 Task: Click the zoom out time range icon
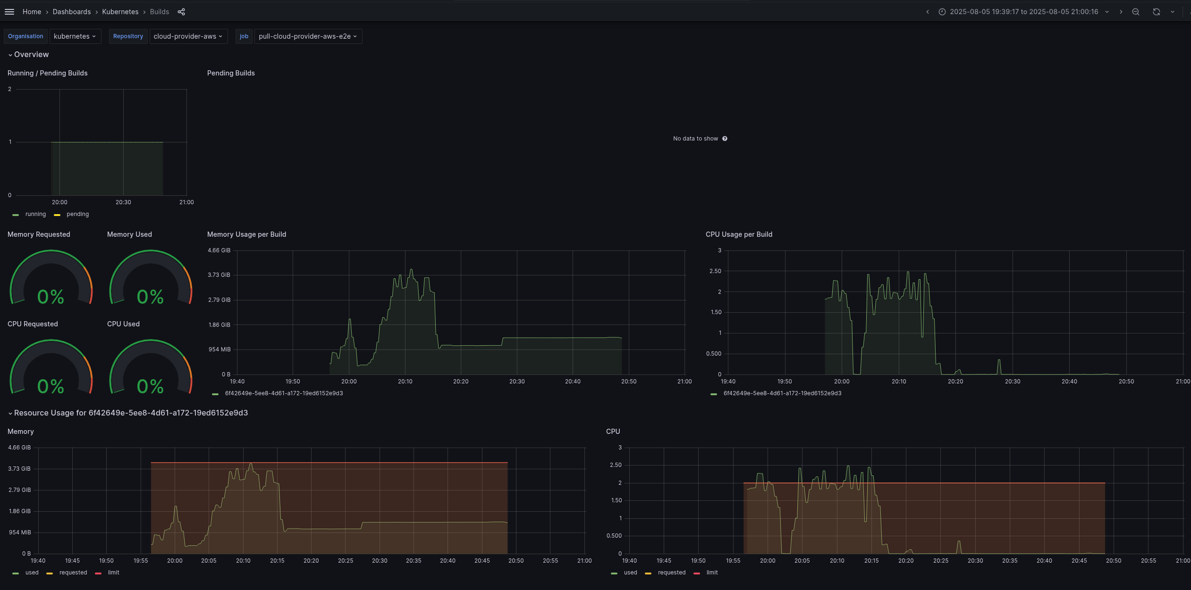tap(1136, 12)
